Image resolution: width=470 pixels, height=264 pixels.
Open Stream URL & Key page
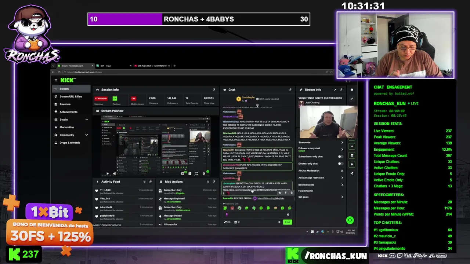pos(71,96)
